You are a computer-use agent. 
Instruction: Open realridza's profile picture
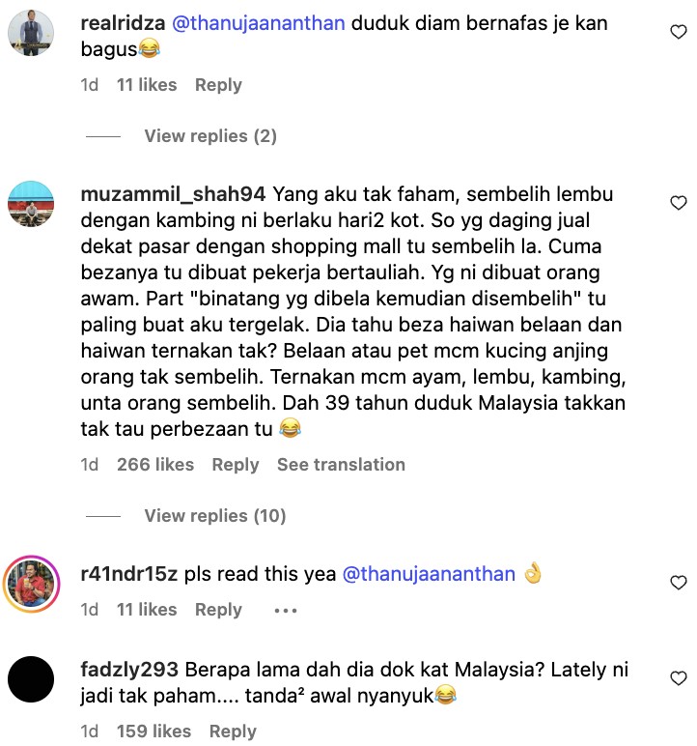tap(31, 33)
